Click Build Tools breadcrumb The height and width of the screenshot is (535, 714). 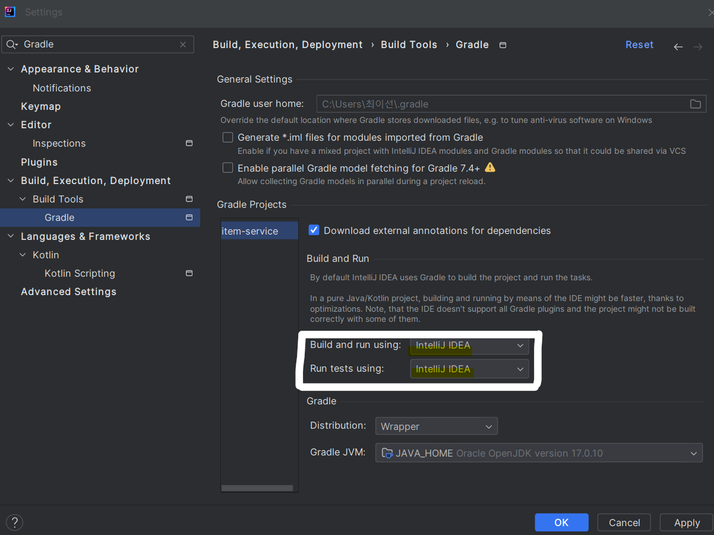[x=409, y=45]
